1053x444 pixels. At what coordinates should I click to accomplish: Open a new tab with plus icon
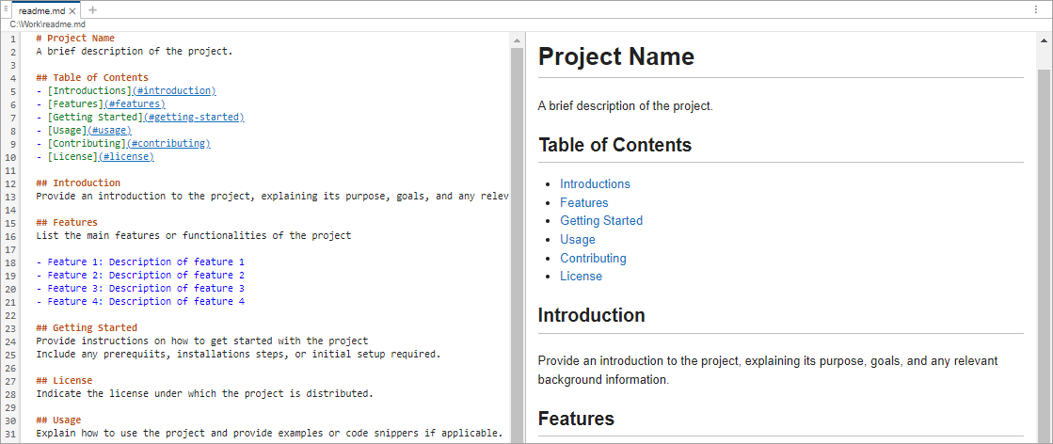pos(92,10)
